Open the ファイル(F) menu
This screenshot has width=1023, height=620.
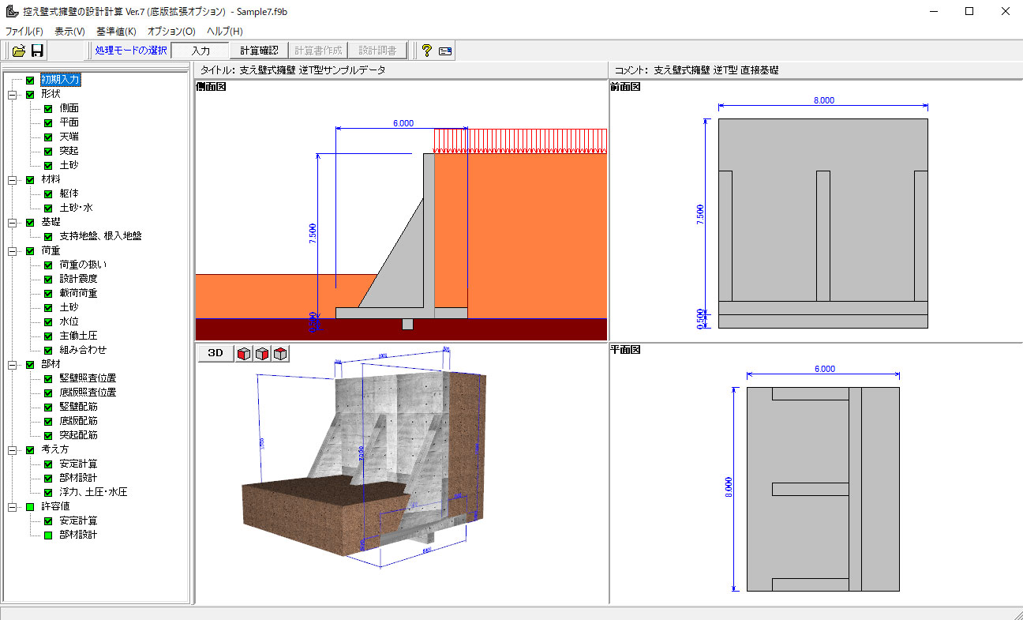point(24,32)
